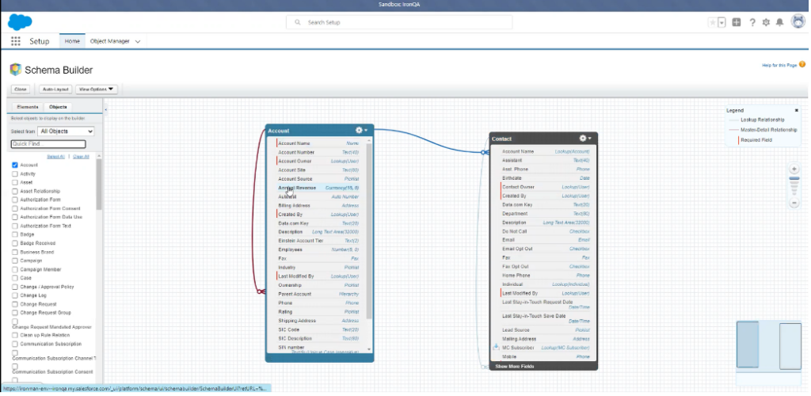Open the Account object gear menu
The width and height of the screenshot is (811, 396).
pos(361,130)
